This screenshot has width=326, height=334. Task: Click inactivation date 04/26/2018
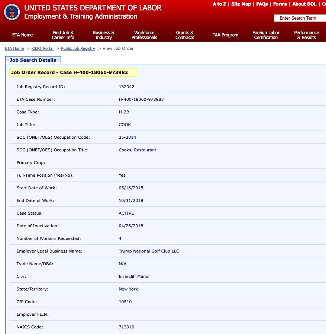(x=131, y=226)
